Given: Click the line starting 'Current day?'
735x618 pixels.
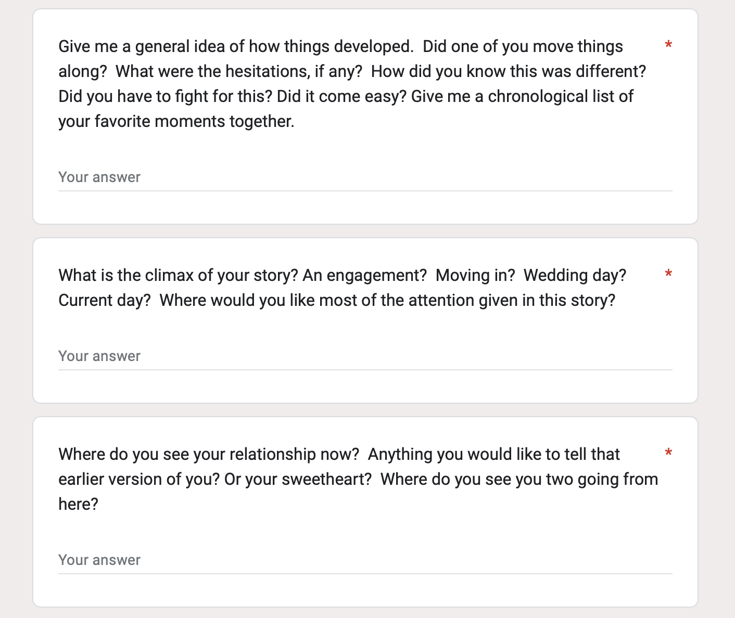Looking at the screenshot, I should click(337, 301).
